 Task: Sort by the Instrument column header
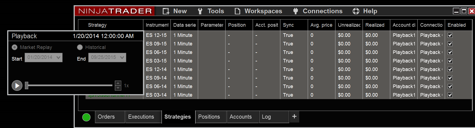[x=157, y=25]
